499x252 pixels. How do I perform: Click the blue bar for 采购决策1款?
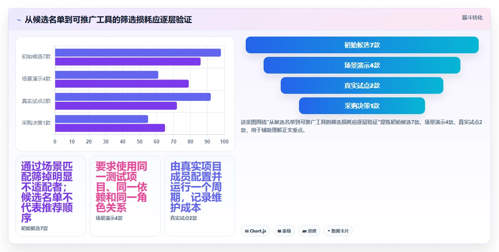[101, 119]
